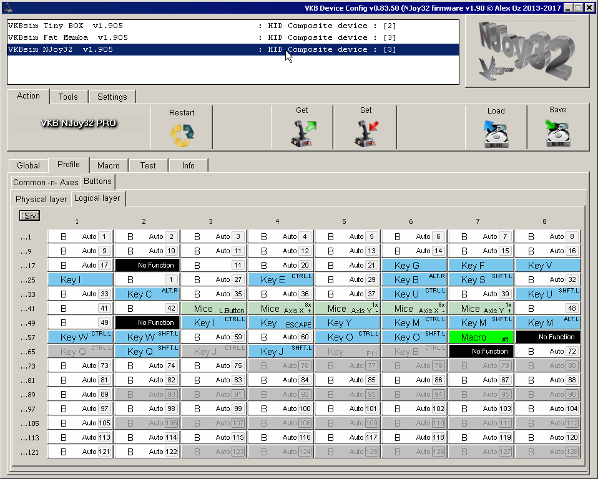
Task: Click the Key G cell
Action: [x=414, y=266]
